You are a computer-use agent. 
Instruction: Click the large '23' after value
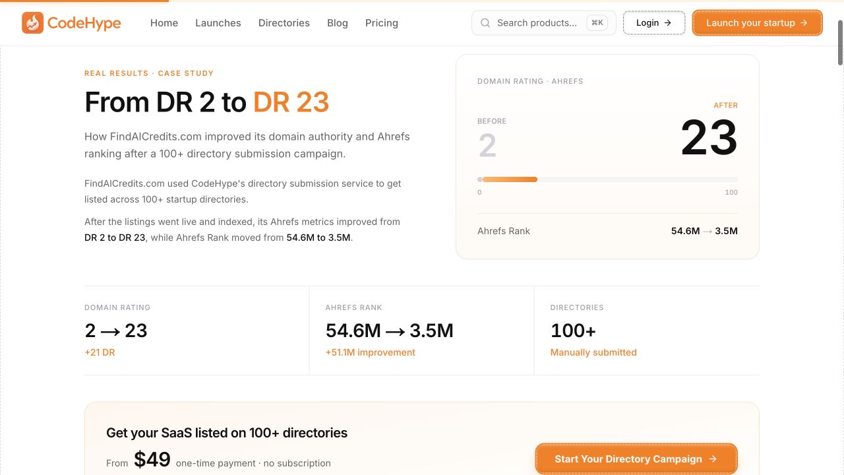pyautogui.click(x=709, y=138)
